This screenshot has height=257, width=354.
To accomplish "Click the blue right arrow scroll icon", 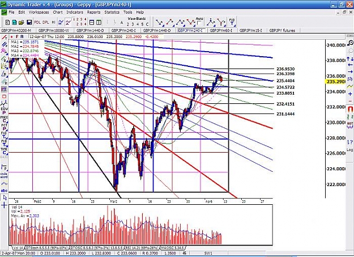I will coord(350,71).
